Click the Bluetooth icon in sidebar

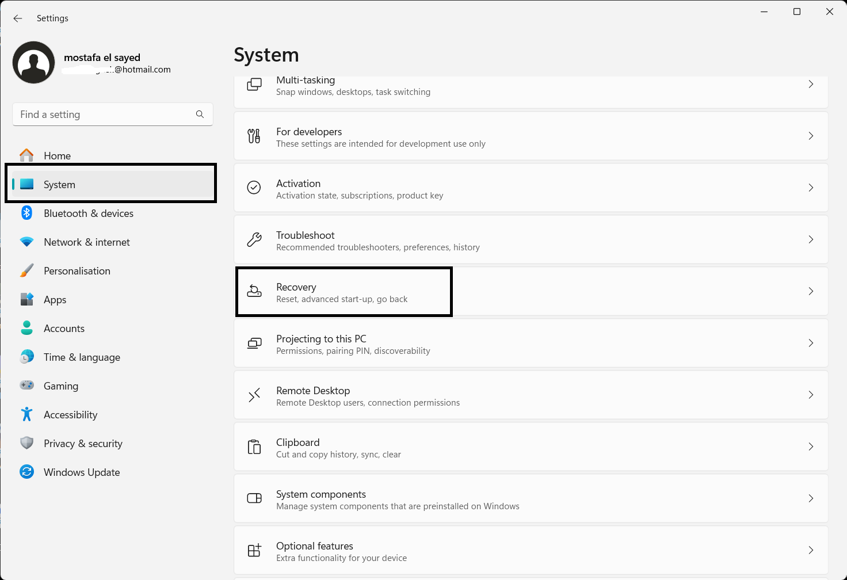[26, 213]
